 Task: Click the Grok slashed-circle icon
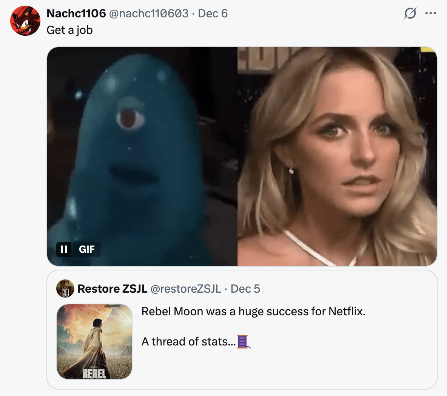pos(410,14)
